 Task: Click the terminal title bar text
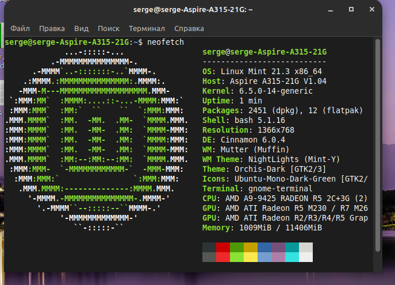point(193,10)
